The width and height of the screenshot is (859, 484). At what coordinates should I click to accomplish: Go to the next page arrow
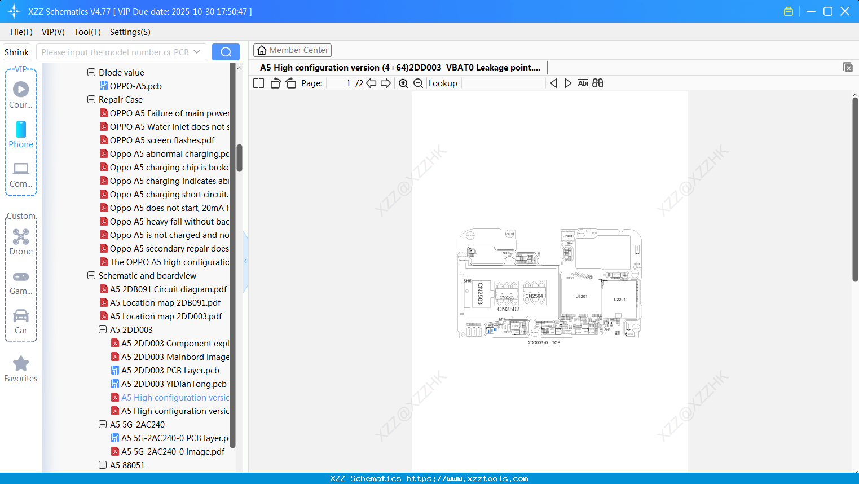386,83
